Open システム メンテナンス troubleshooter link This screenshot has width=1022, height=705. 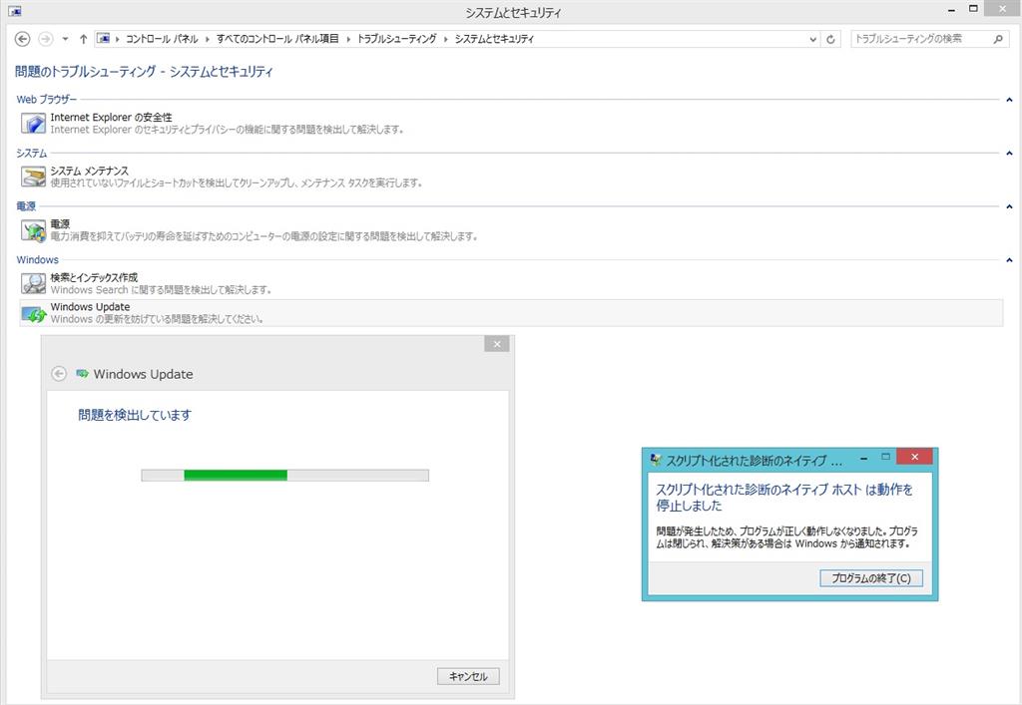90,171
